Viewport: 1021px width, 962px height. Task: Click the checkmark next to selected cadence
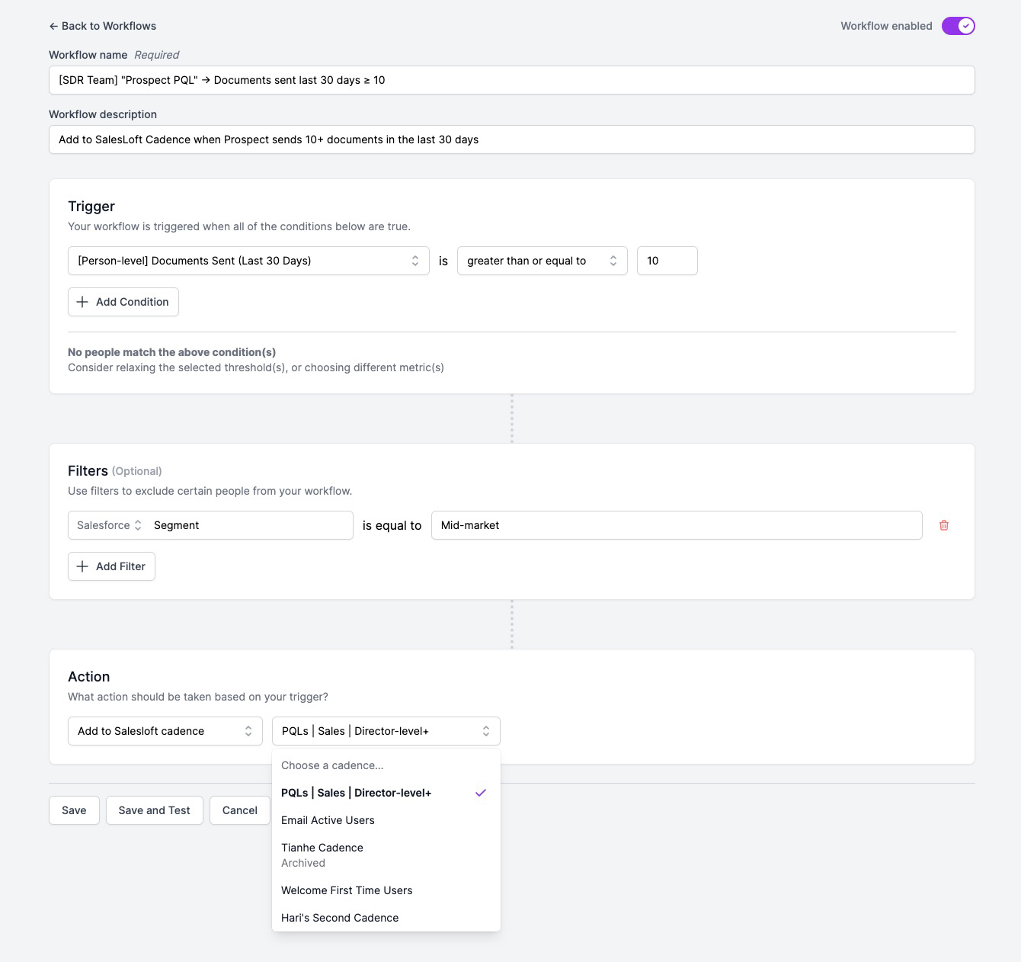click(481, 793)
